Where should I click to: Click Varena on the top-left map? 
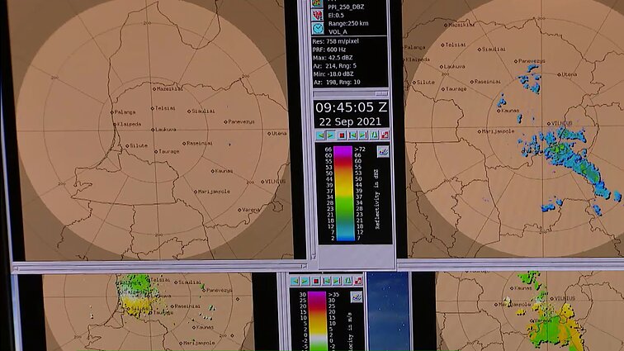coord(249,210)
